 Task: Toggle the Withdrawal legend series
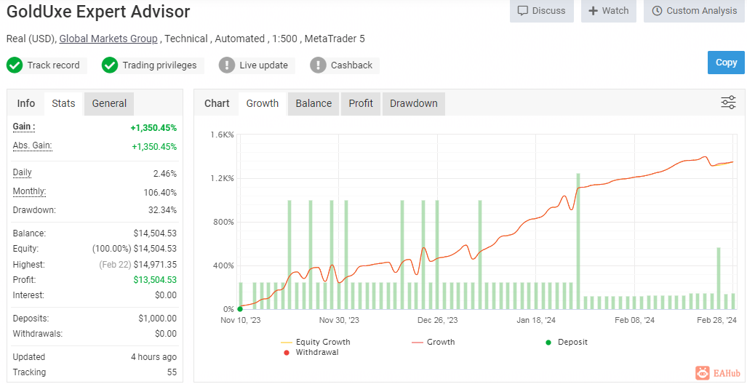point(311,353)
